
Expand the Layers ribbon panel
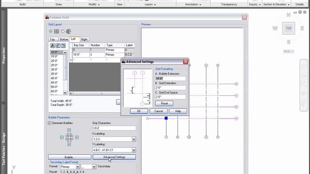(150, 4)
